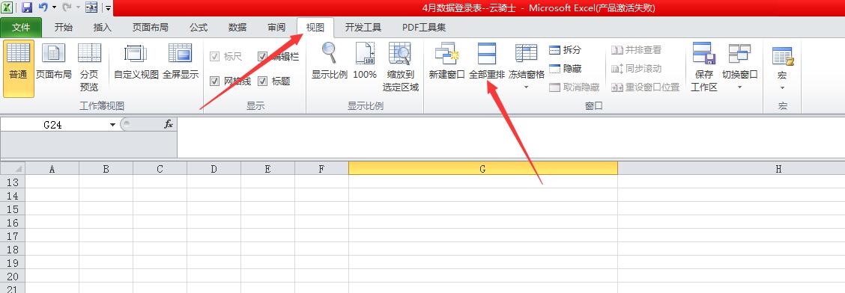Image resolution: width=845 pixels, height=293 pixels.
Task: Switch to the 审阅 tab
Action: (x=276, y=28)
